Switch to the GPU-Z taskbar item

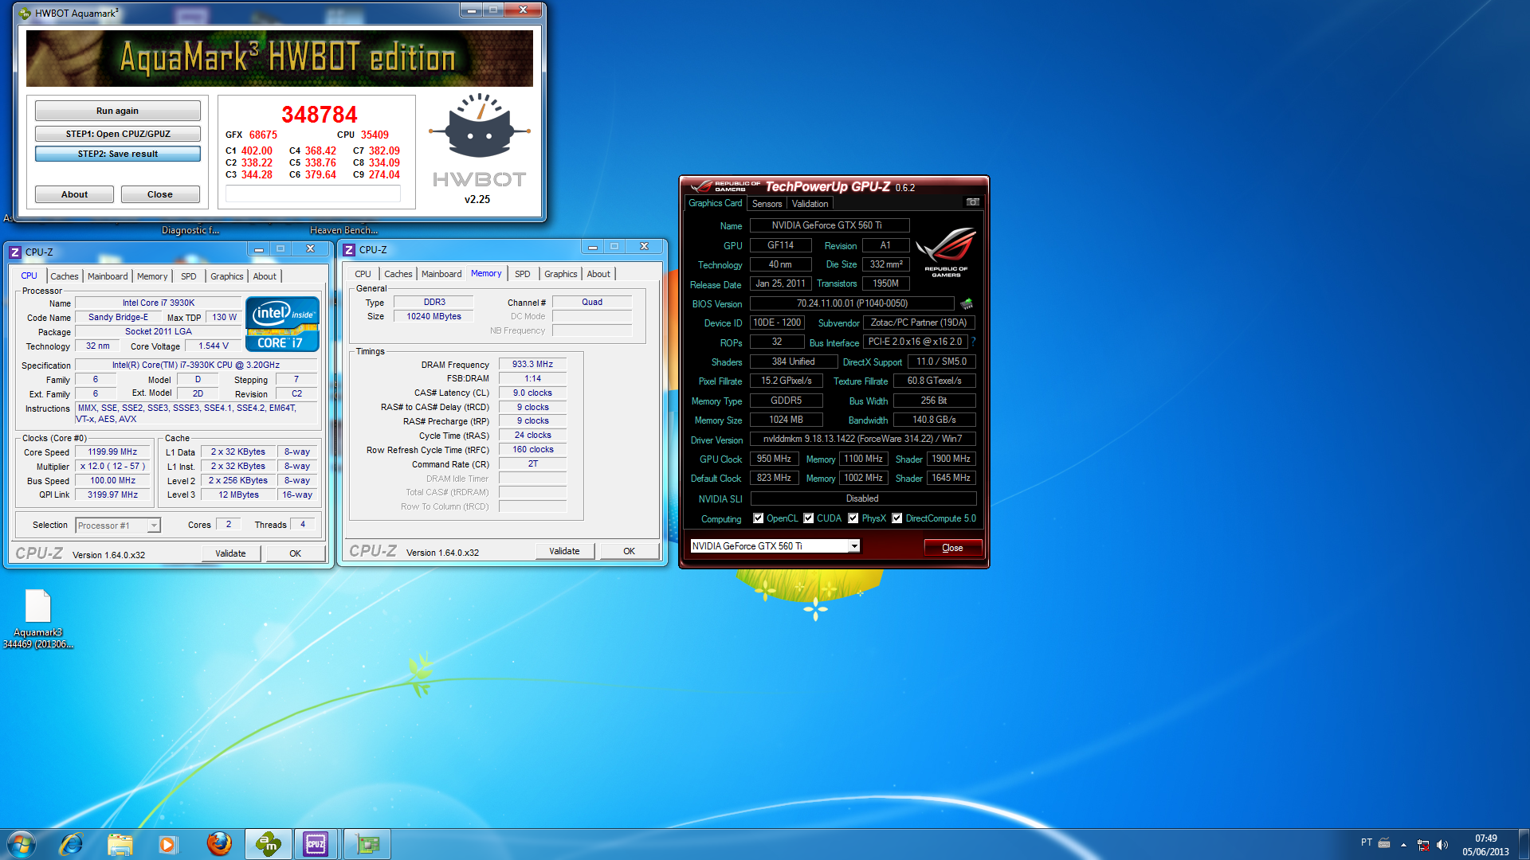367,844
